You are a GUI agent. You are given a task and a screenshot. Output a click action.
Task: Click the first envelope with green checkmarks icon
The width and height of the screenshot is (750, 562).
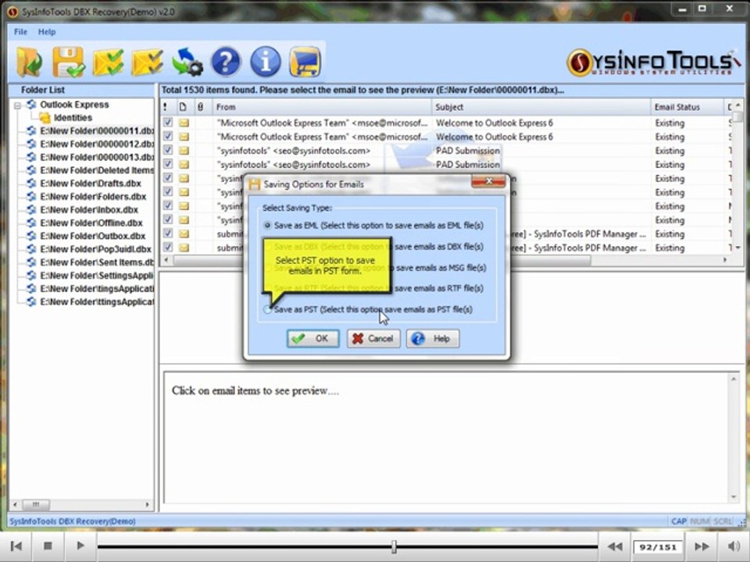pos(108,62)
